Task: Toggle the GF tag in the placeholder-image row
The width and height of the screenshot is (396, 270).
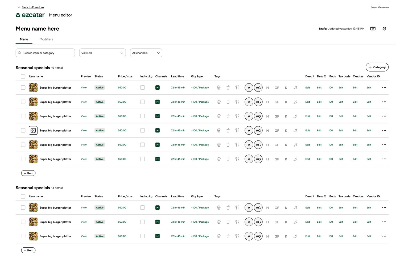Action: (277, 131)
